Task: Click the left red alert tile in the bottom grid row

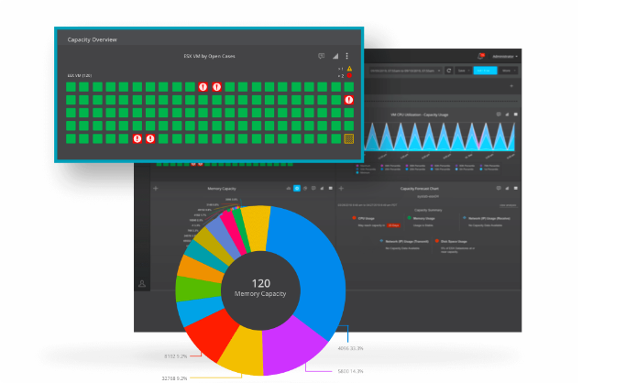Action: click(x=137, y=139)
